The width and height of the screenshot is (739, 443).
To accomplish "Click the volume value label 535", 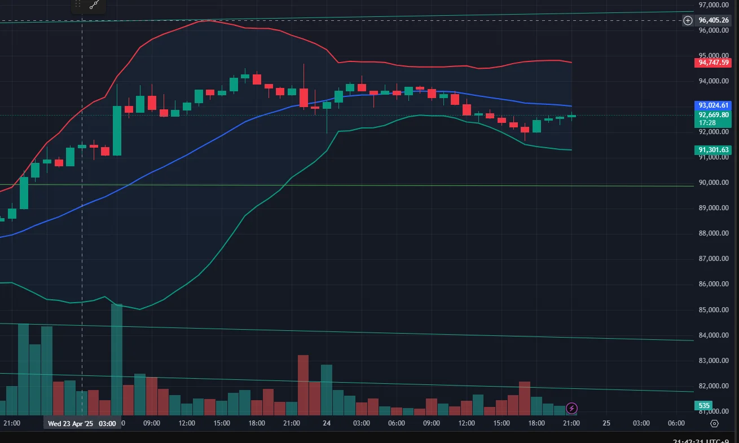I will (x=704, y=405).
